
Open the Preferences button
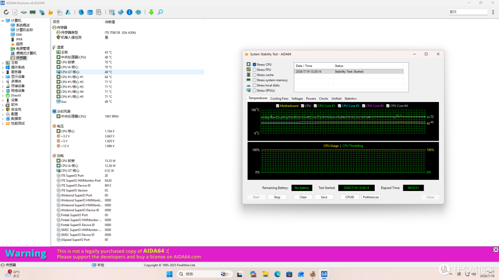pos(371,197)
